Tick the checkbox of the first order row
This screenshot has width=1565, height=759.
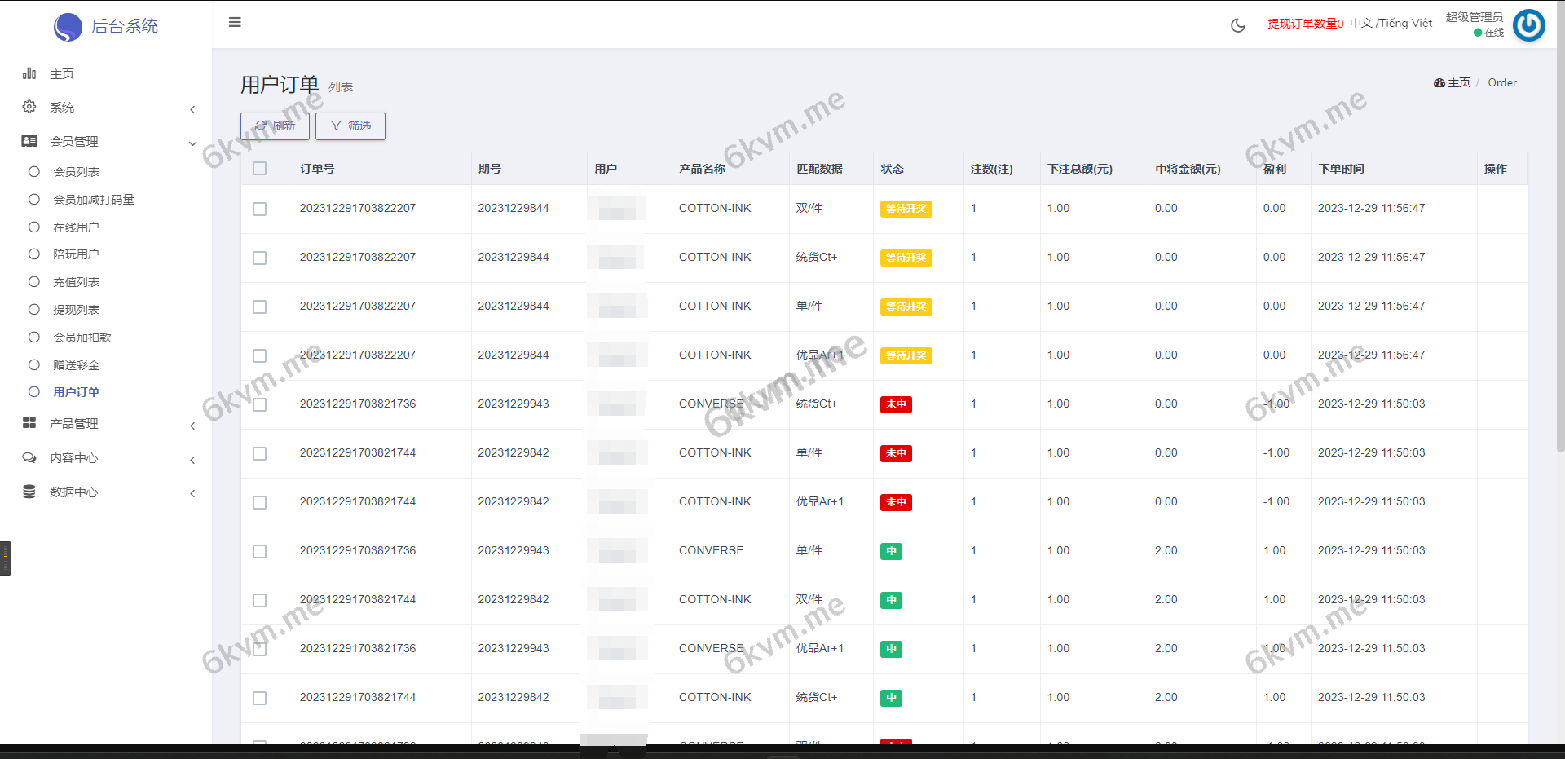click(260, 209)
